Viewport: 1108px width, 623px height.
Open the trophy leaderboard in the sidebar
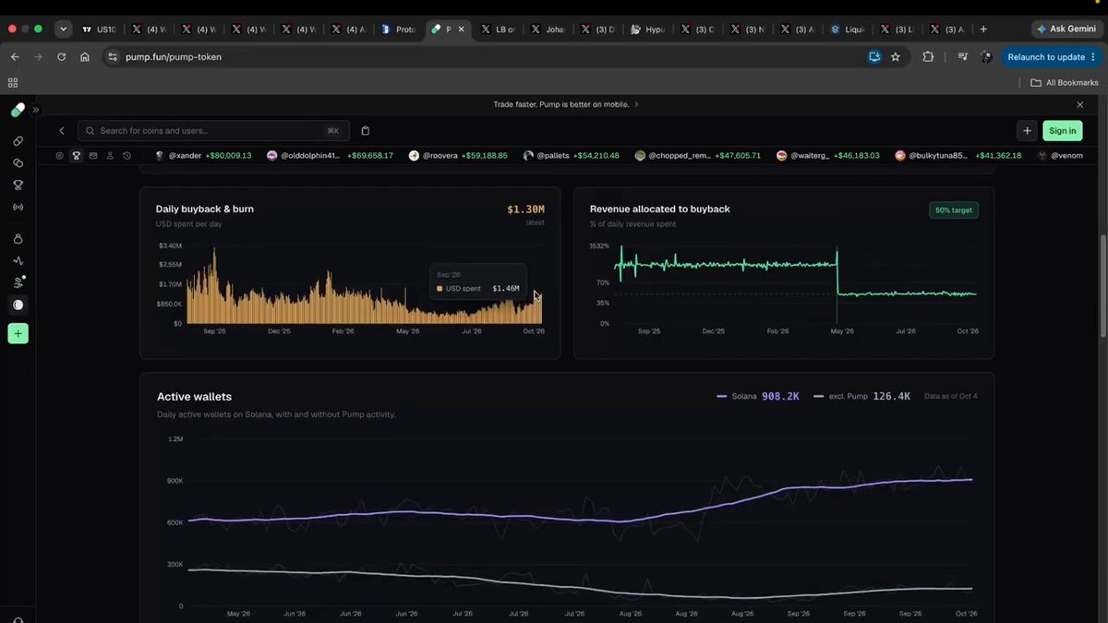18,185
